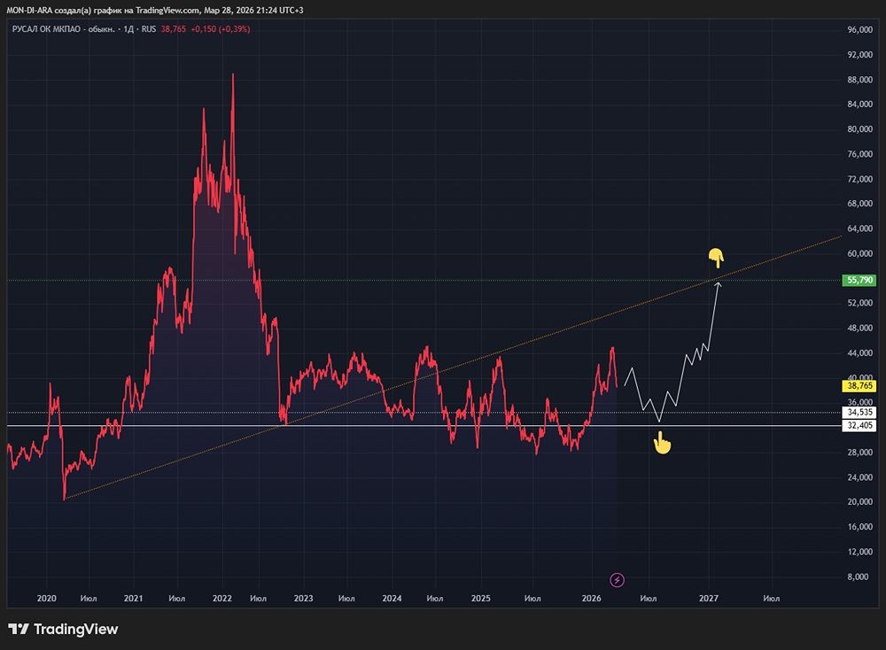The width and height of the screenshot is (886, 650).
Task: Click the 2026 time axis label
Action: 592,598
